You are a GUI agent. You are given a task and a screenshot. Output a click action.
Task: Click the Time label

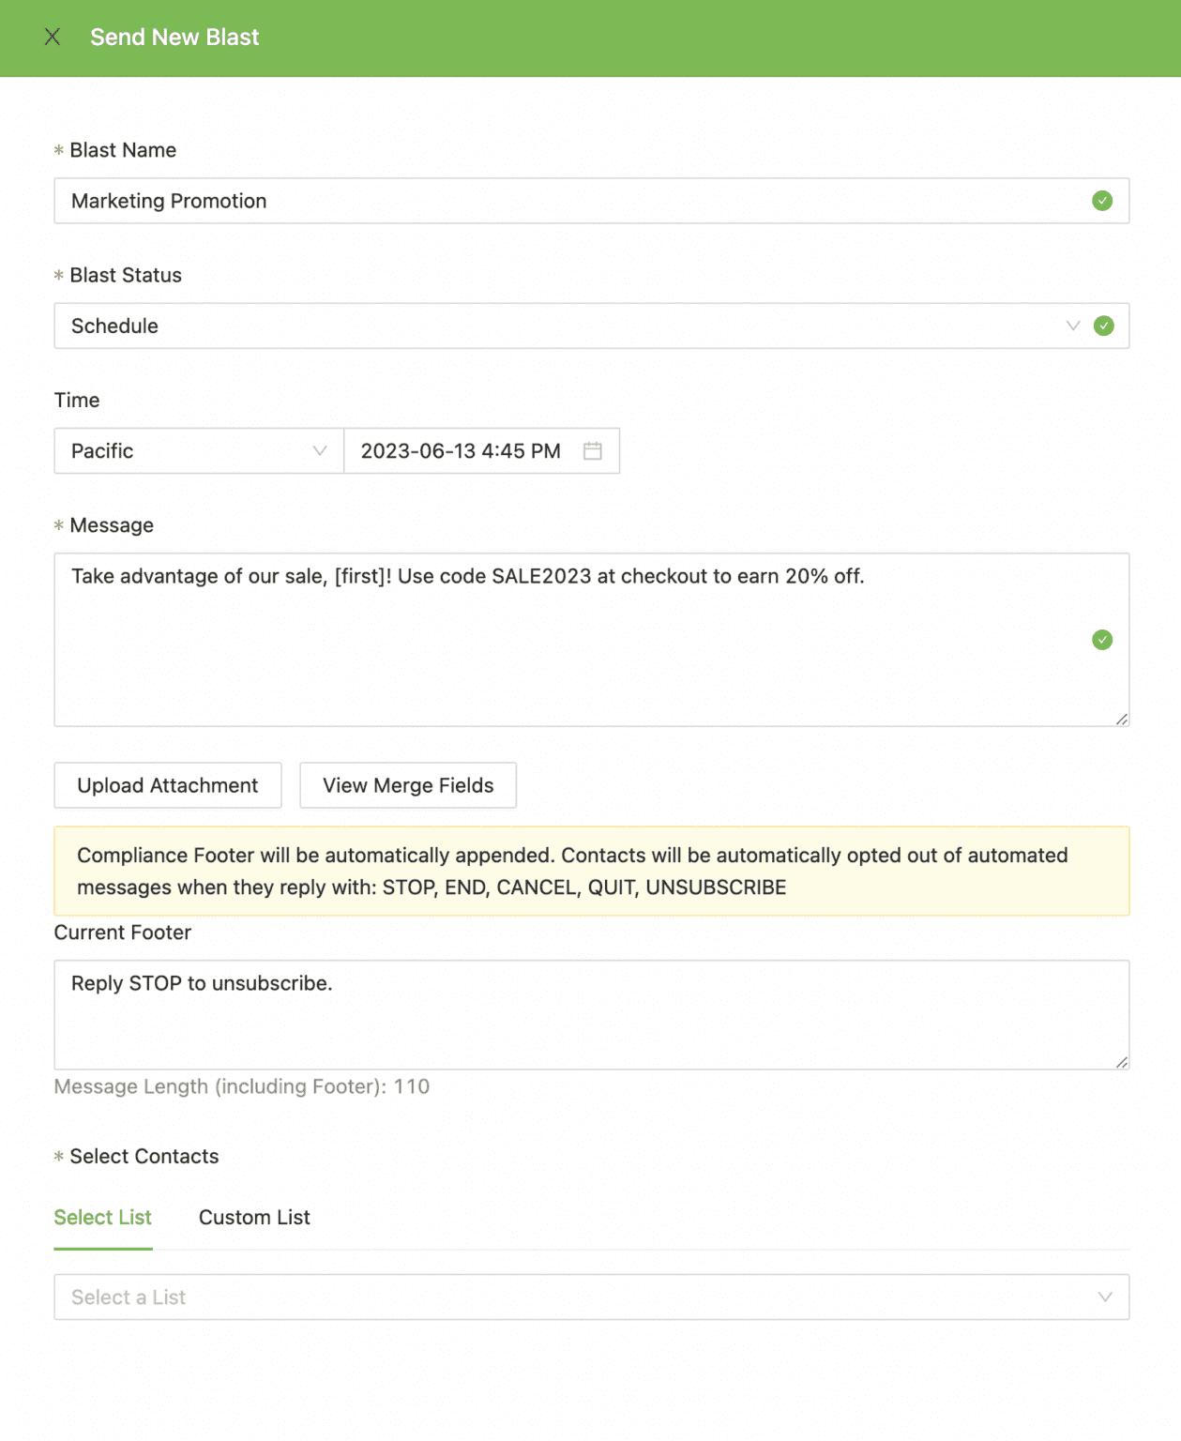tap(77, 401)
